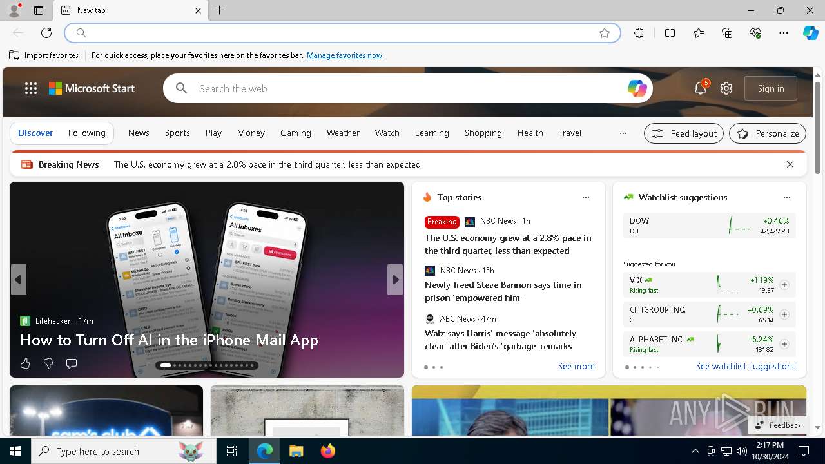Open Feed layout options

[684, 133]
